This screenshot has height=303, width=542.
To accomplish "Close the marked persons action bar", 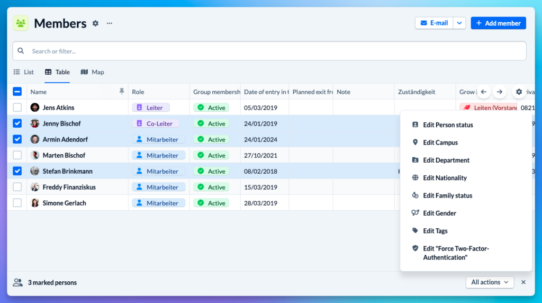I will tap(523, 282).
